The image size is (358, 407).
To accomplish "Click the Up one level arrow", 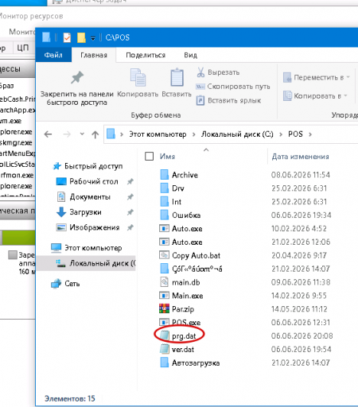I will pos(95,134).
